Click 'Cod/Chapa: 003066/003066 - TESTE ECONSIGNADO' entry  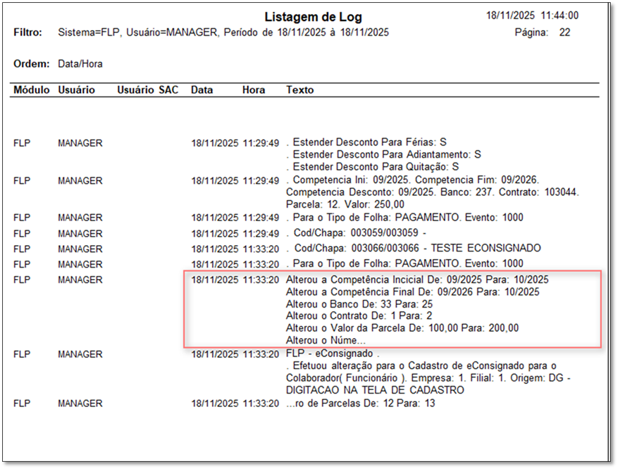pos(414,248)
